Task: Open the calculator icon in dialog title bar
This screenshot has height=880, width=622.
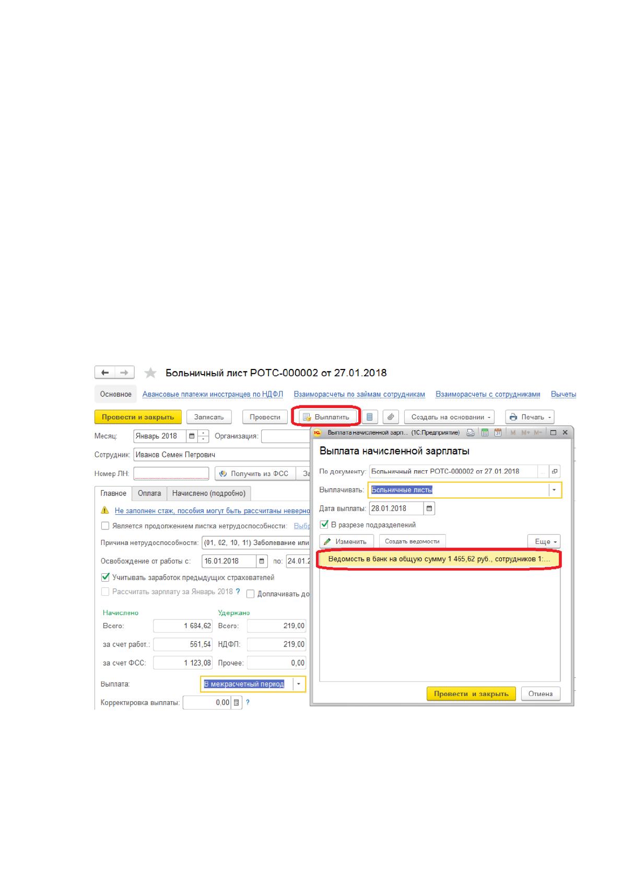Action: [485, 433]
